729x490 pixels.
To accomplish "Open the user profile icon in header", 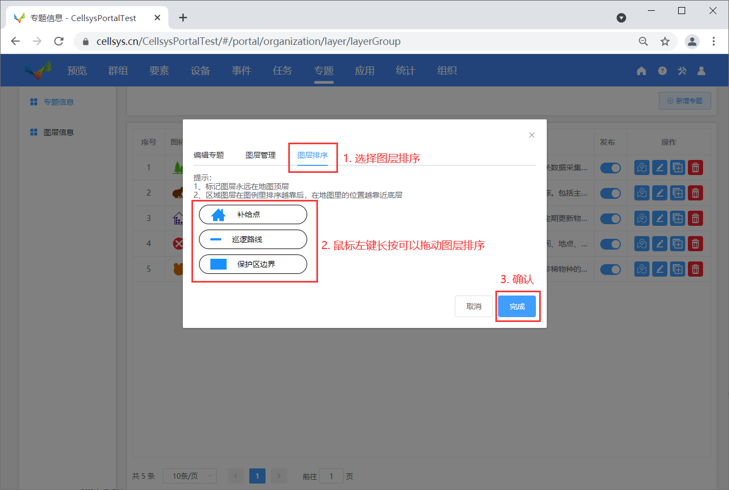I will [701, 71].
